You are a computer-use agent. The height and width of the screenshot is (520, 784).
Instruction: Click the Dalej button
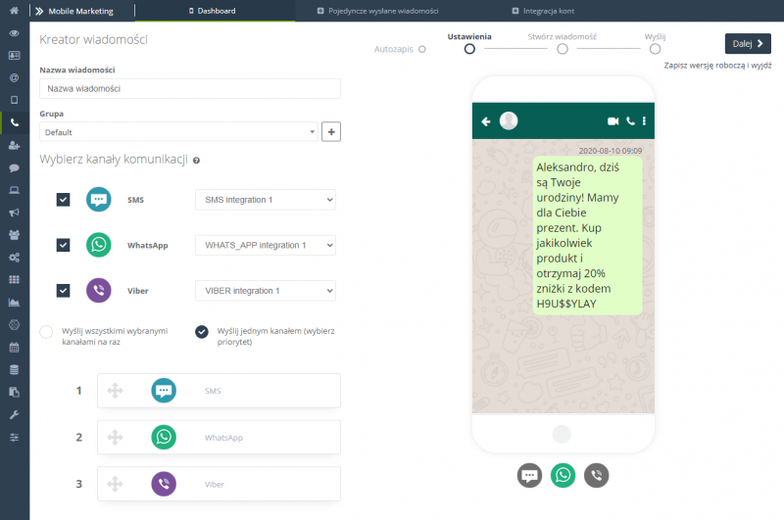748,43
